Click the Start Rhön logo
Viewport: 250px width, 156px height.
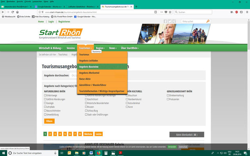pos(61,34)
